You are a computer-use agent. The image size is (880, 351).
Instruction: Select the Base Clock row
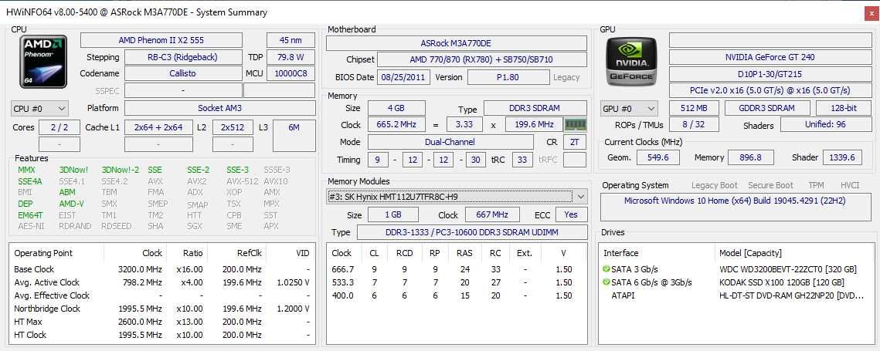pyautogui.click(x=162, y=269)
